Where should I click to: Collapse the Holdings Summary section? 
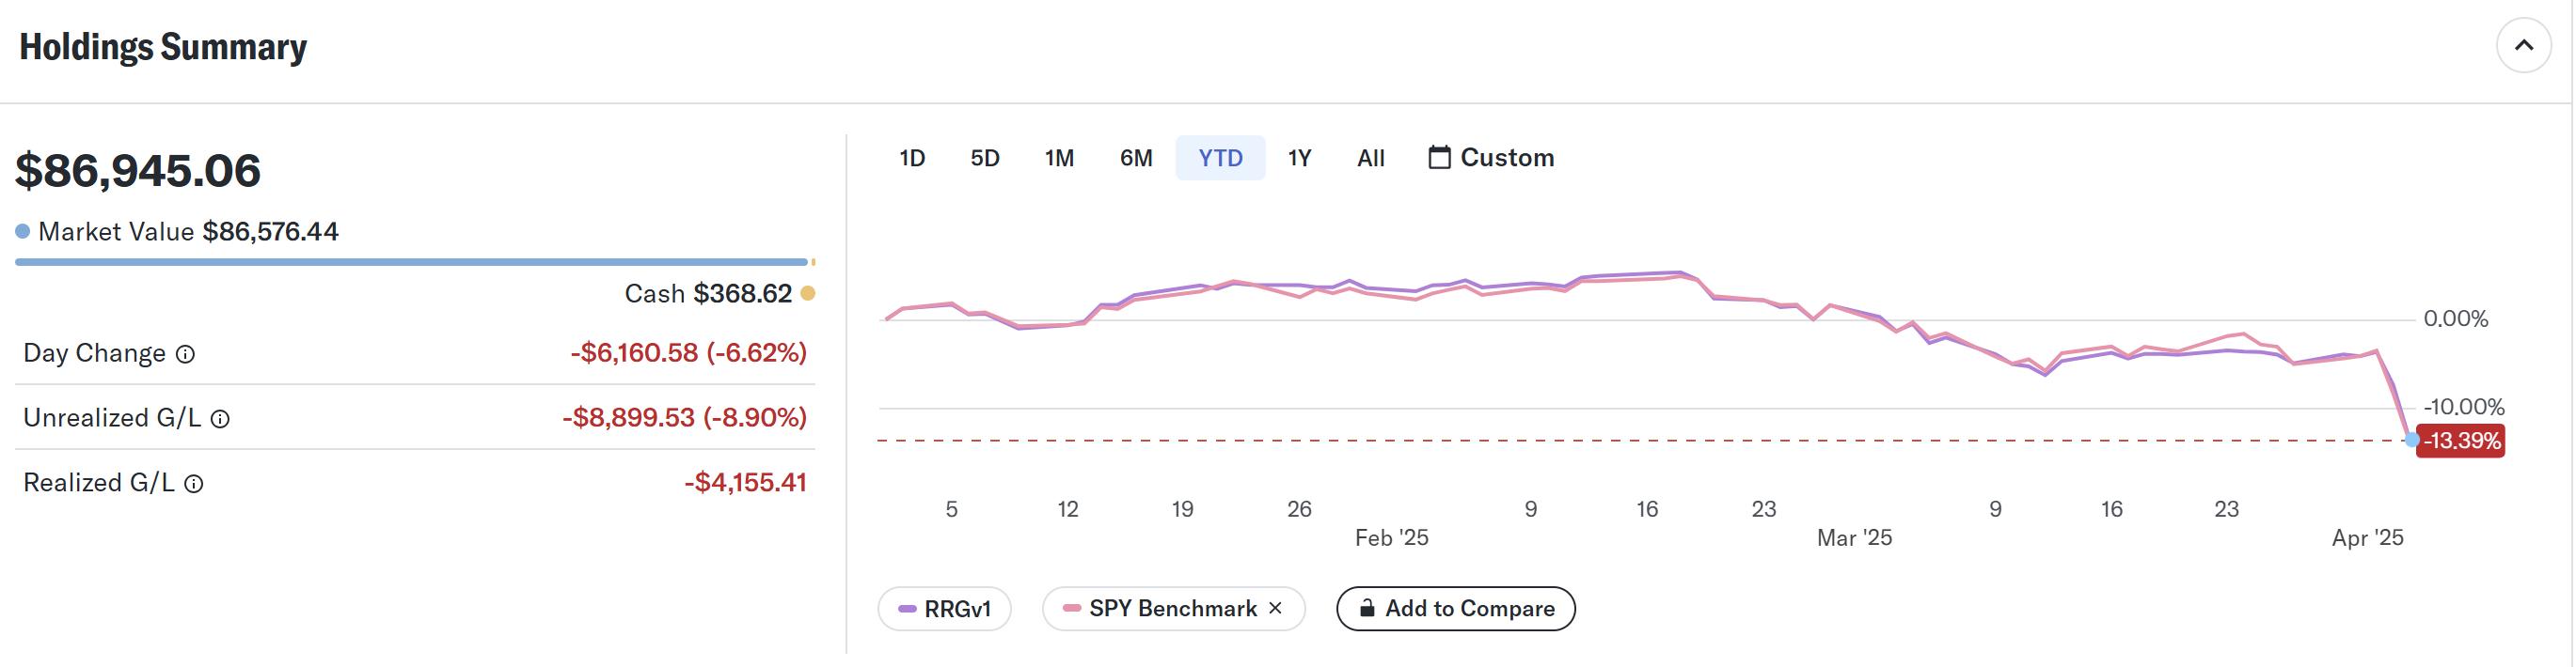pos(2523,46)
